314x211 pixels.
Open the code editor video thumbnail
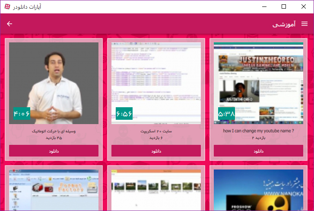pos(156,83)
